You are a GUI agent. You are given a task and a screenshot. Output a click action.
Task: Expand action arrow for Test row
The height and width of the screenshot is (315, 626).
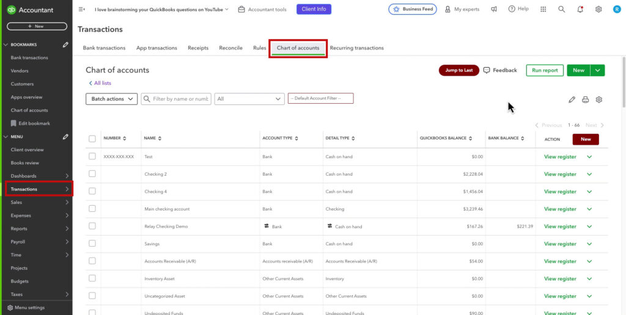click(x=589, y=157)
